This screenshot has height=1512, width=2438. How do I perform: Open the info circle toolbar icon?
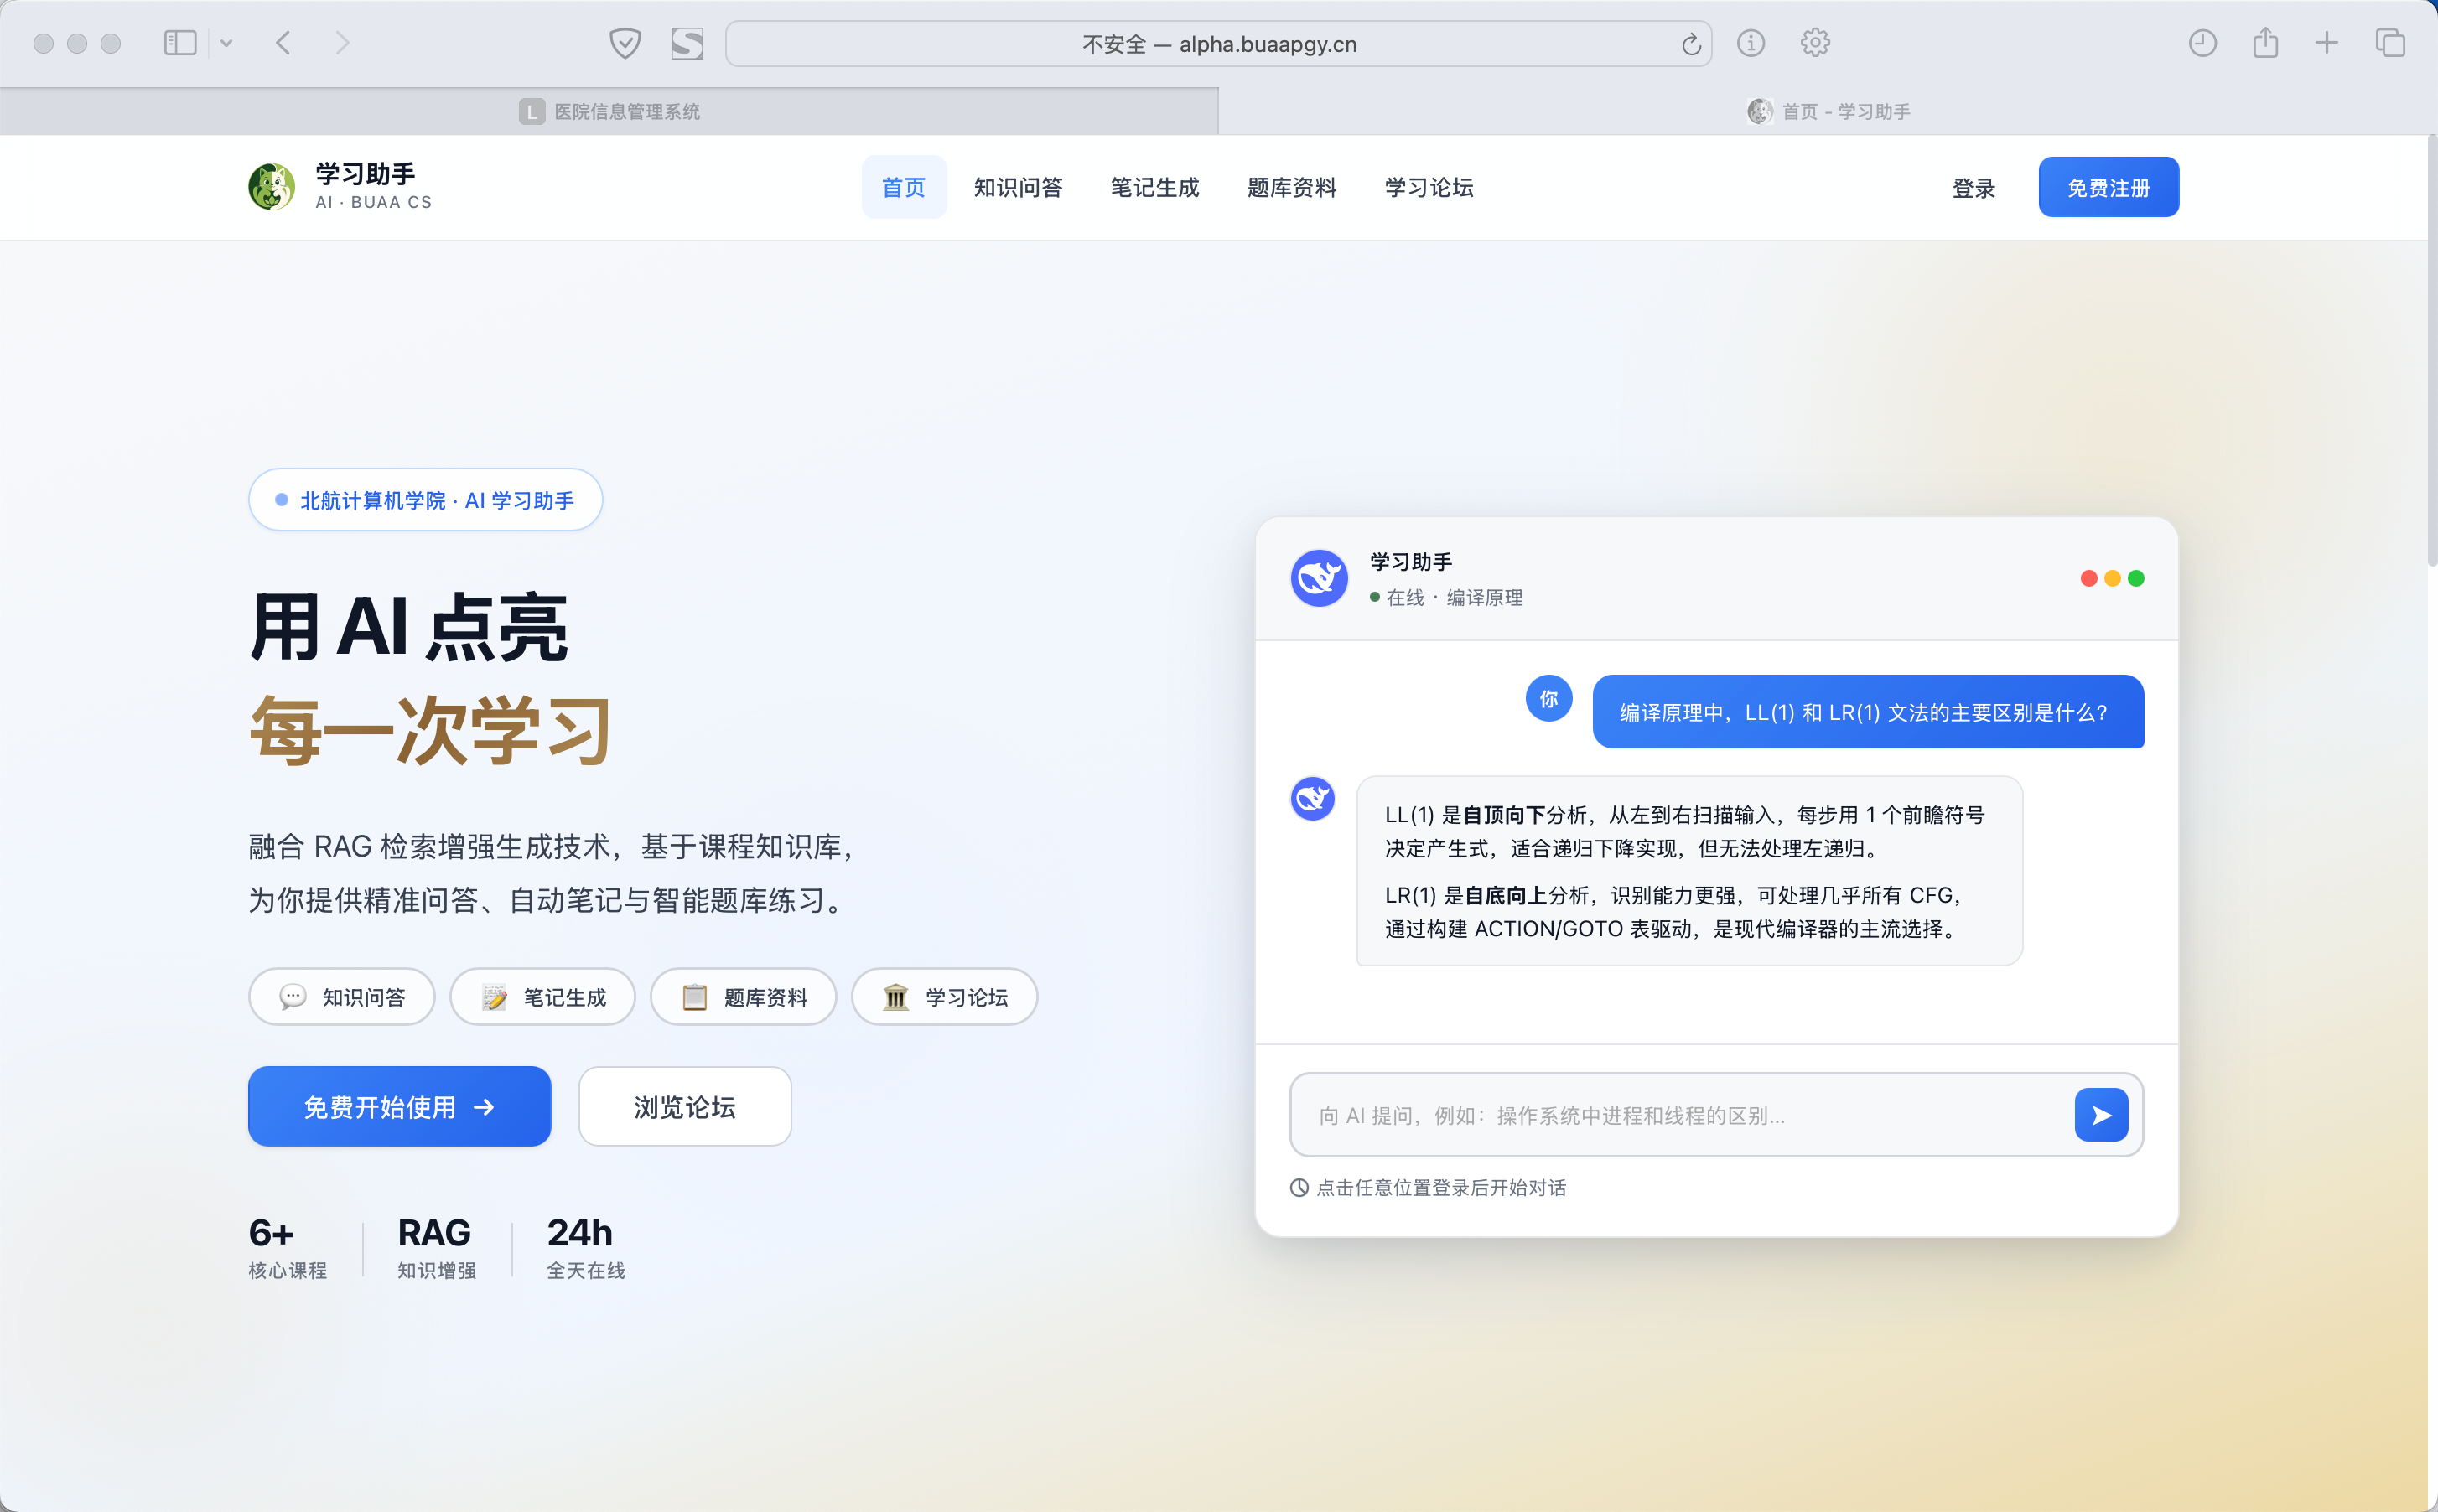pyautogui.click(x=1751, y=43)
